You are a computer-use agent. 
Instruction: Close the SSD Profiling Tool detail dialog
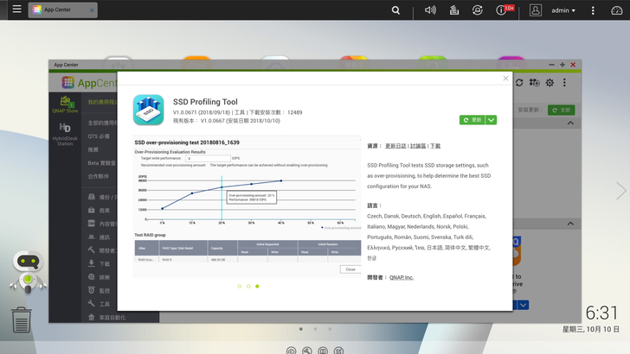point(505,79)
